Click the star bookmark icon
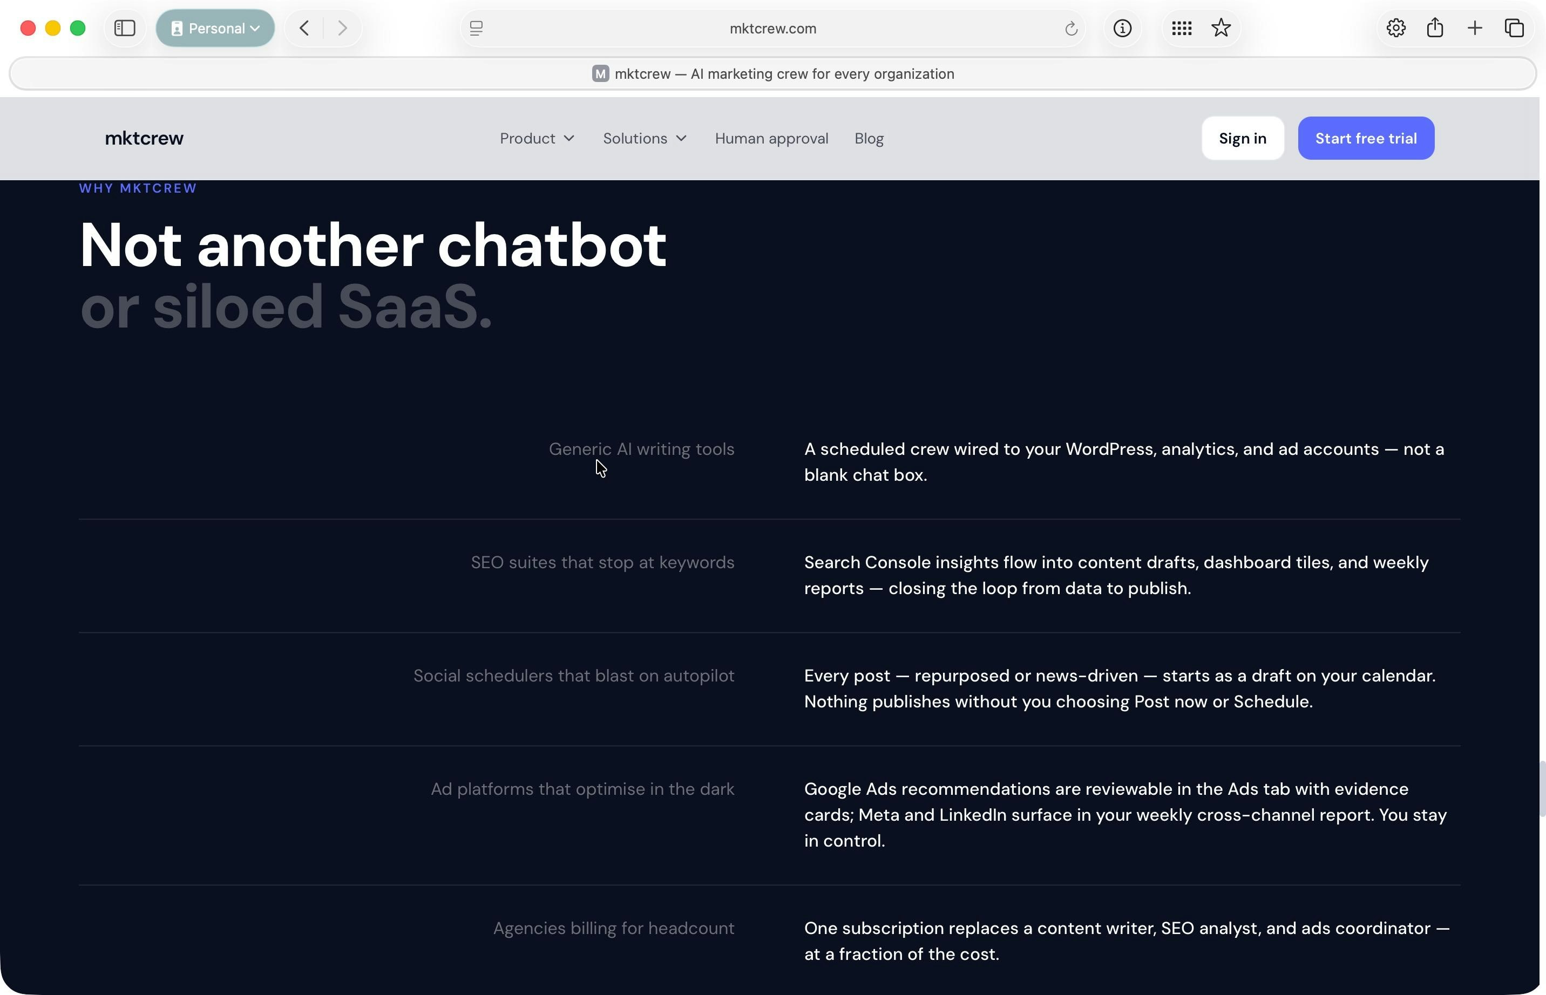Screen dimensions: 1546x995 click(1221, 29)
